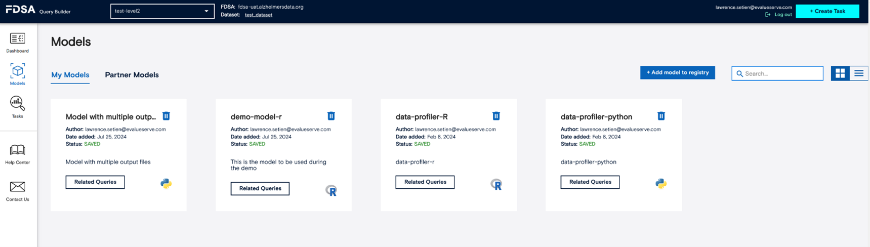Open the test_dataset link

(259, 15)
